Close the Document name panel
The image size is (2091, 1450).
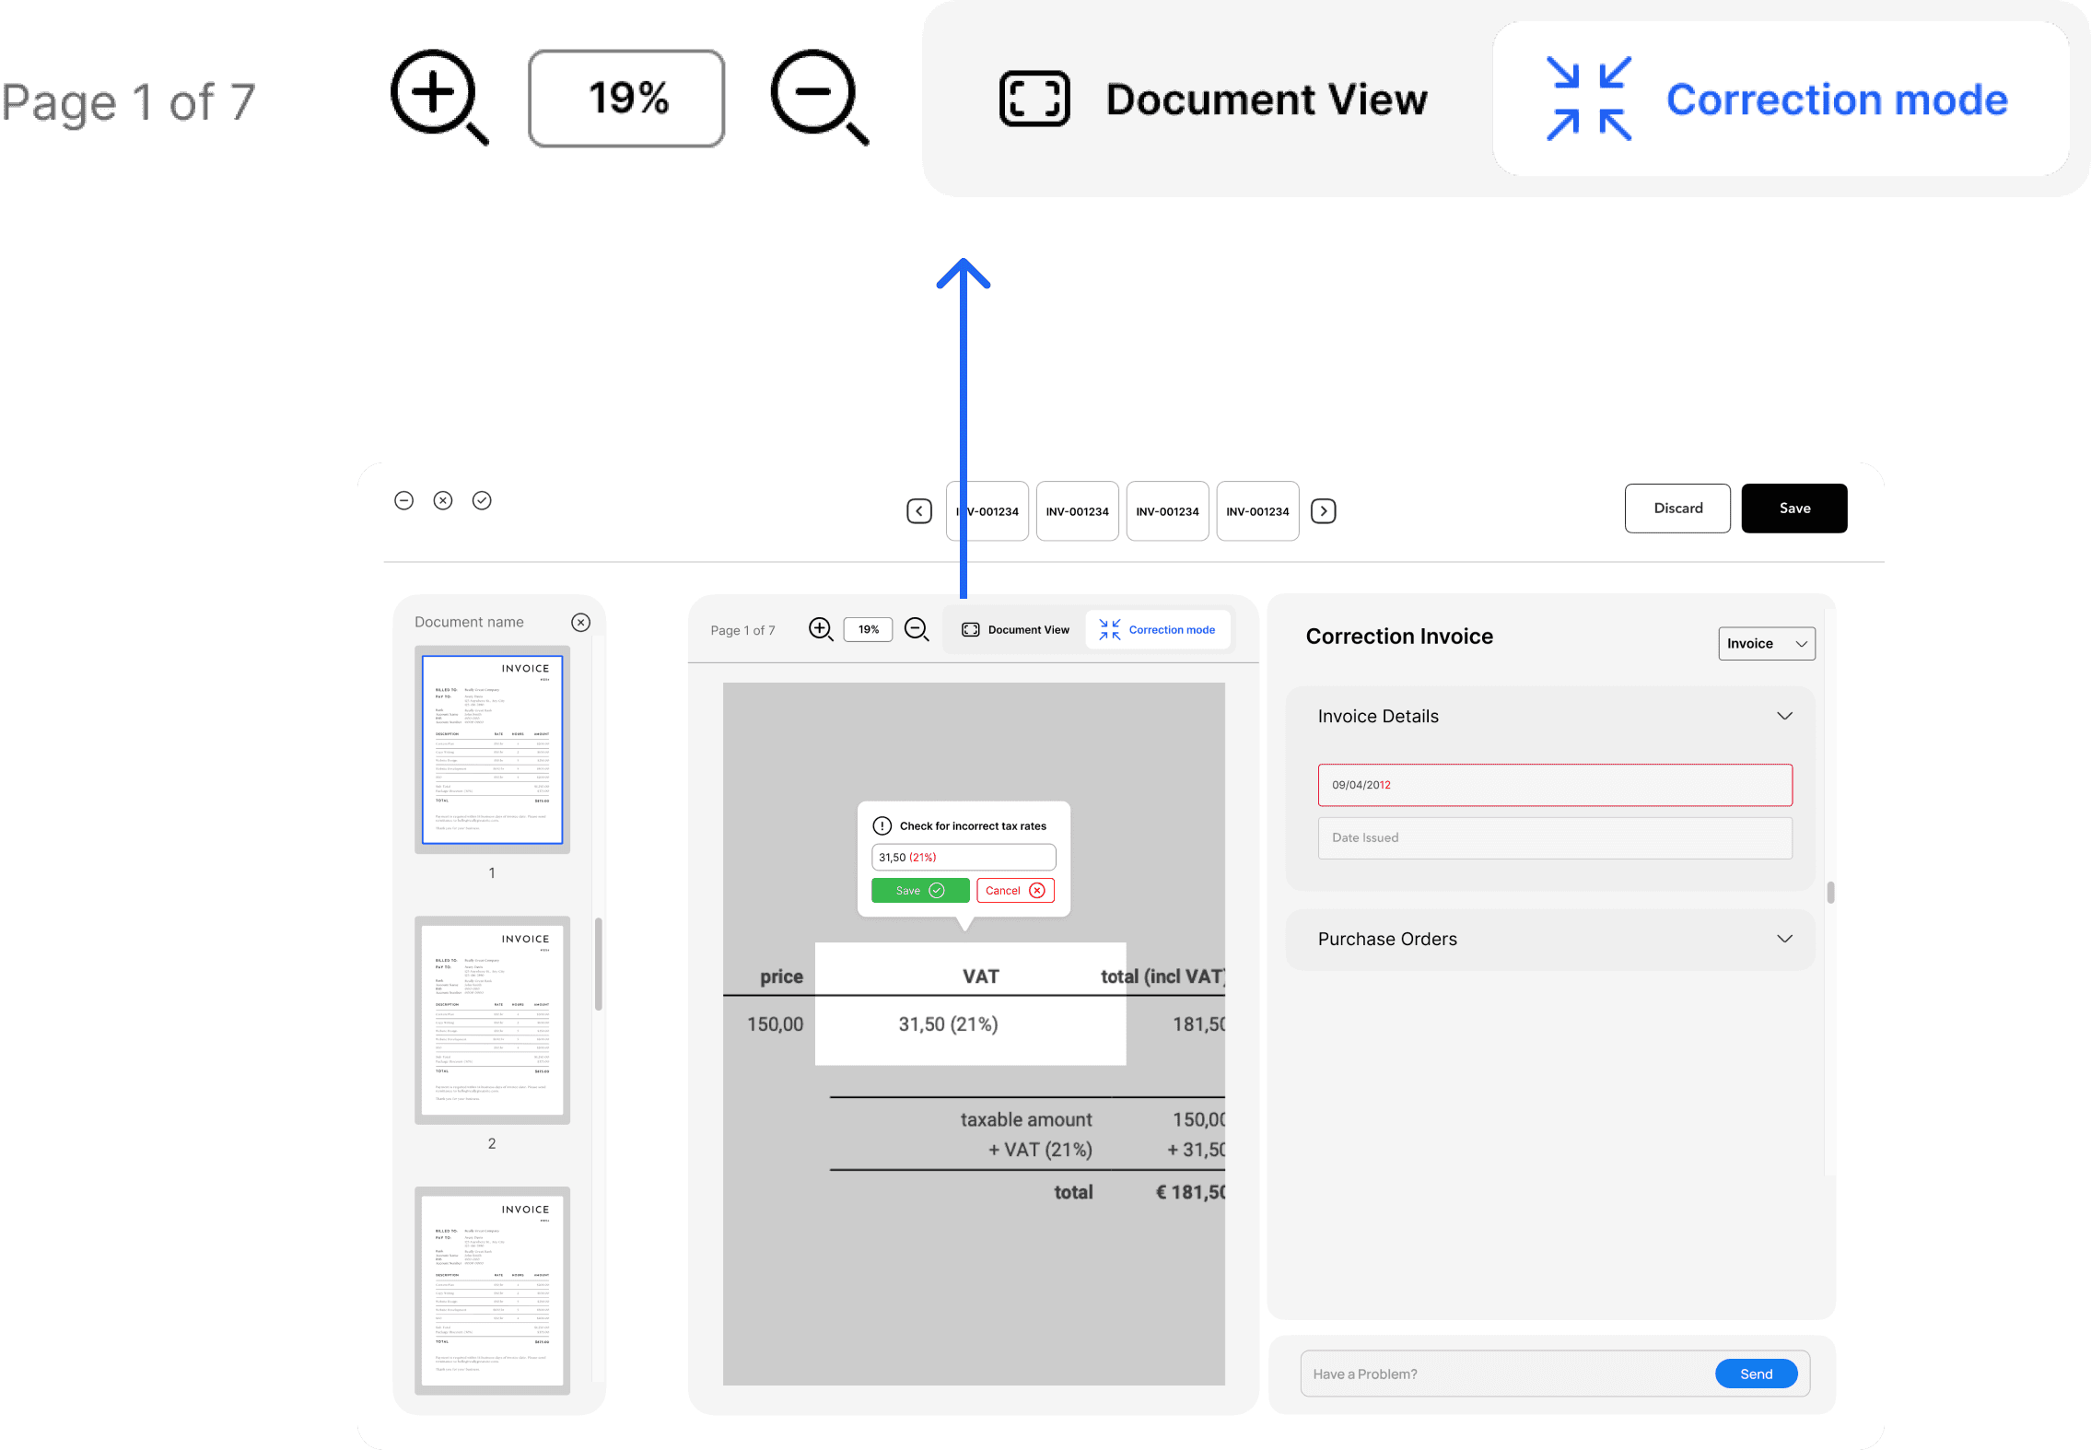point(580,622)
